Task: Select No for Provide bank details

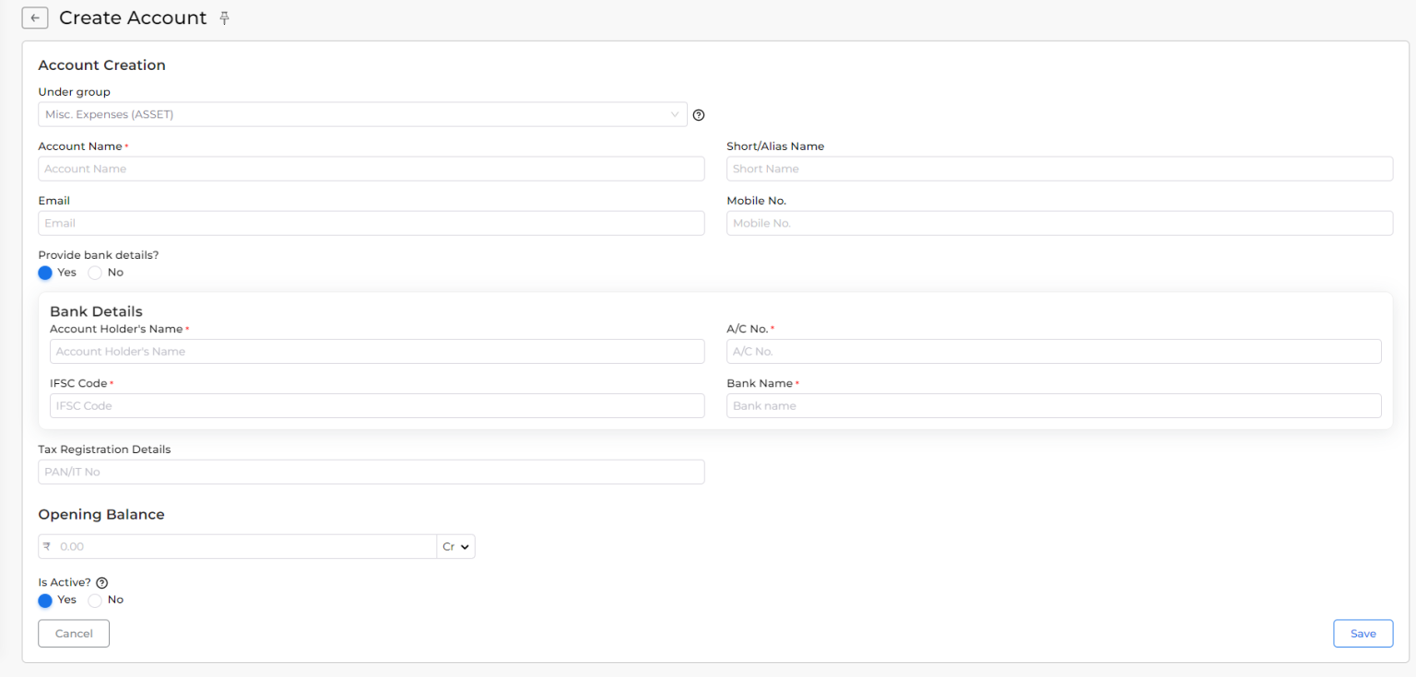Action: (x=95, y=273)
